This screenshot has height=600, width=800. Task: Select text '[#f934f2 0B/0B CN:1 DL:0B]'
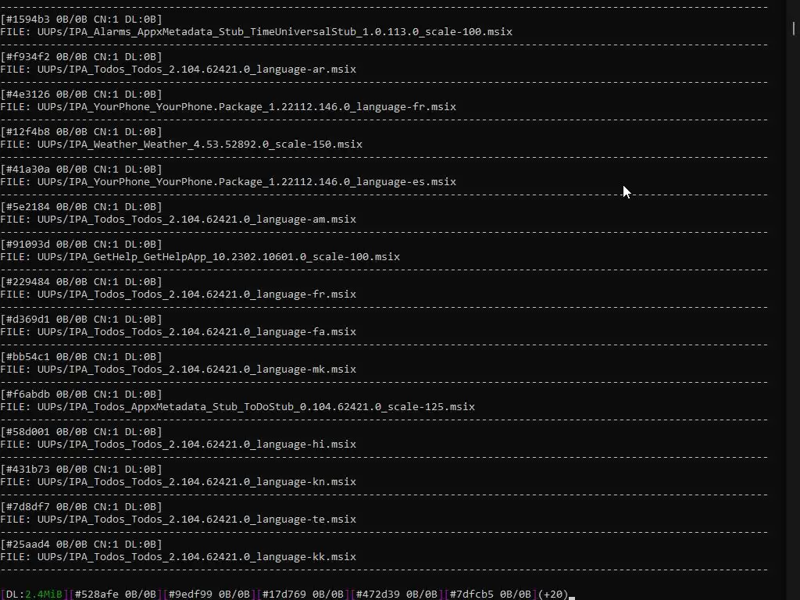click(81, 56)
